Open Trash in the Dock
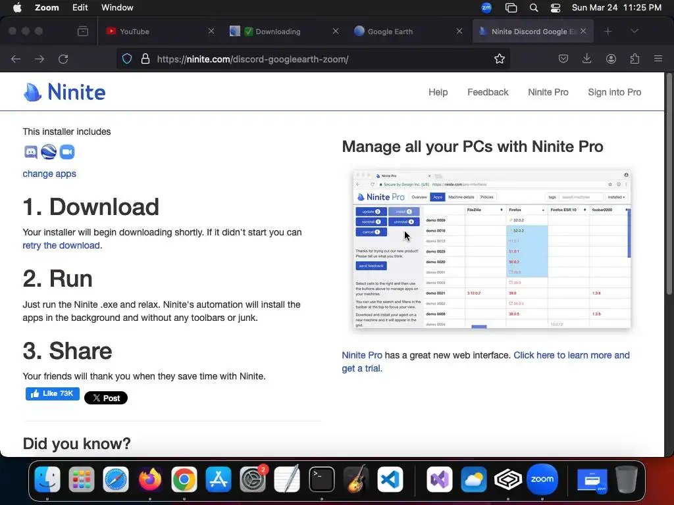This screenshot has height=505, width=674. pos(627,479)
